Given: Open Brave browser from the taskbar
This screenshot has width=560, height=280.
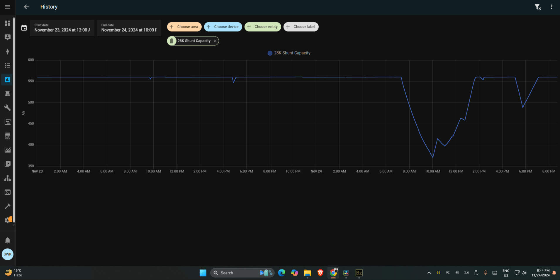Looking at the screenshot, I should 320,273.
